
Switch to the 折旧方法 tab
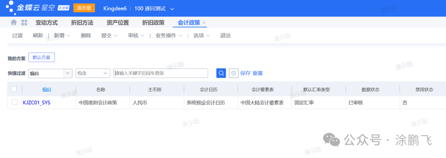82,23
